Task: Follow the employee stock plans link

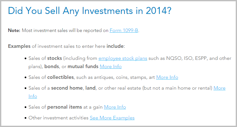Action: tap(123, 59)
